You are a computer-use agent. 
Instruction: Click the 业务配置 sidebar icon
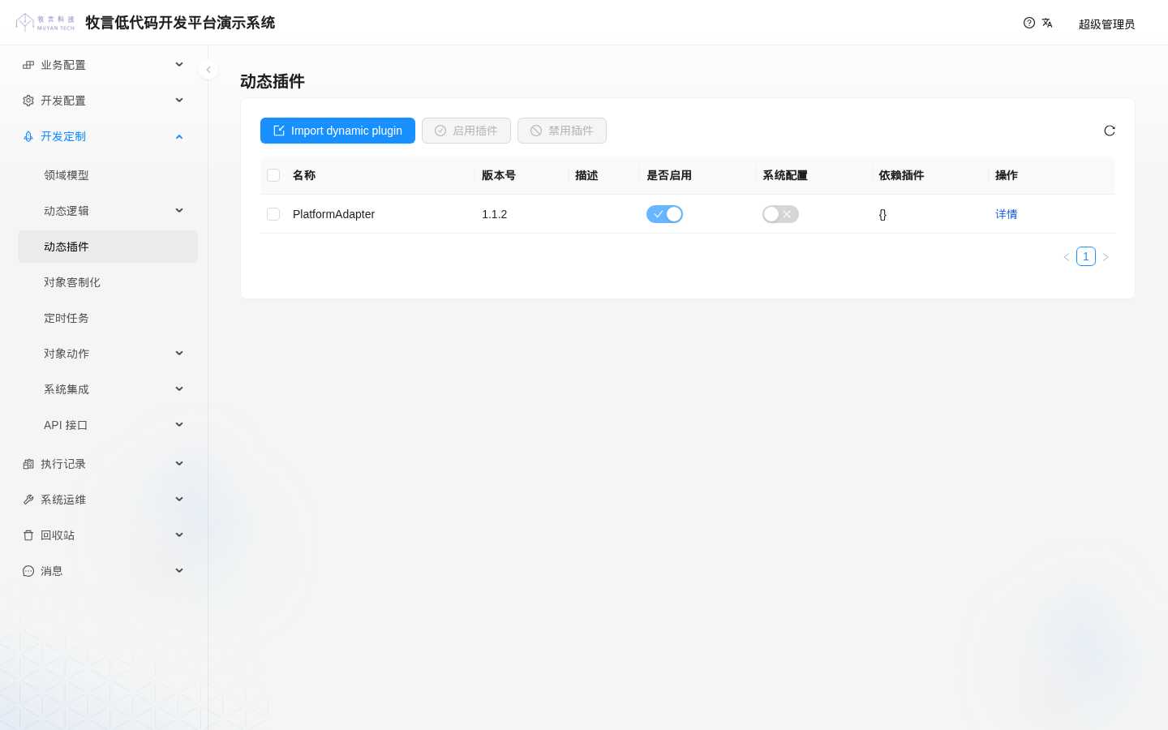[28, 65]
